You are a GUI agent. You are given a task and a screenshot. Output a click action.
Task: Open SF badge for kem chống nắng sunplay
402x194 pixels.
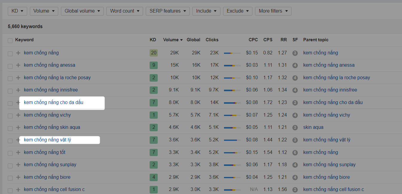coord(295,165)
